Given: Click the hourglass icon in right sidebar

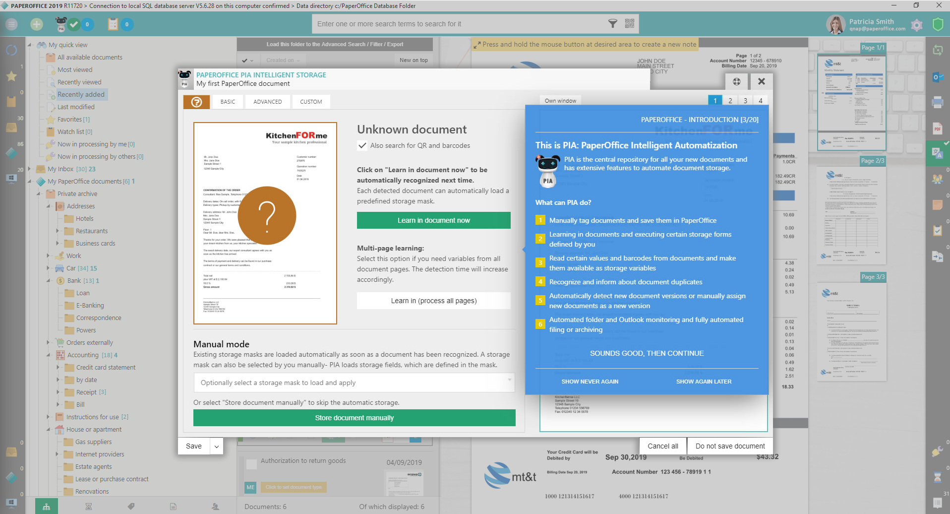Looking at the screenshot, I should click(x=938, y=477).
